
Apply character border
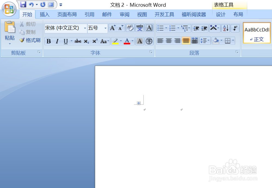pyautogui.click(x=149, y=28)
